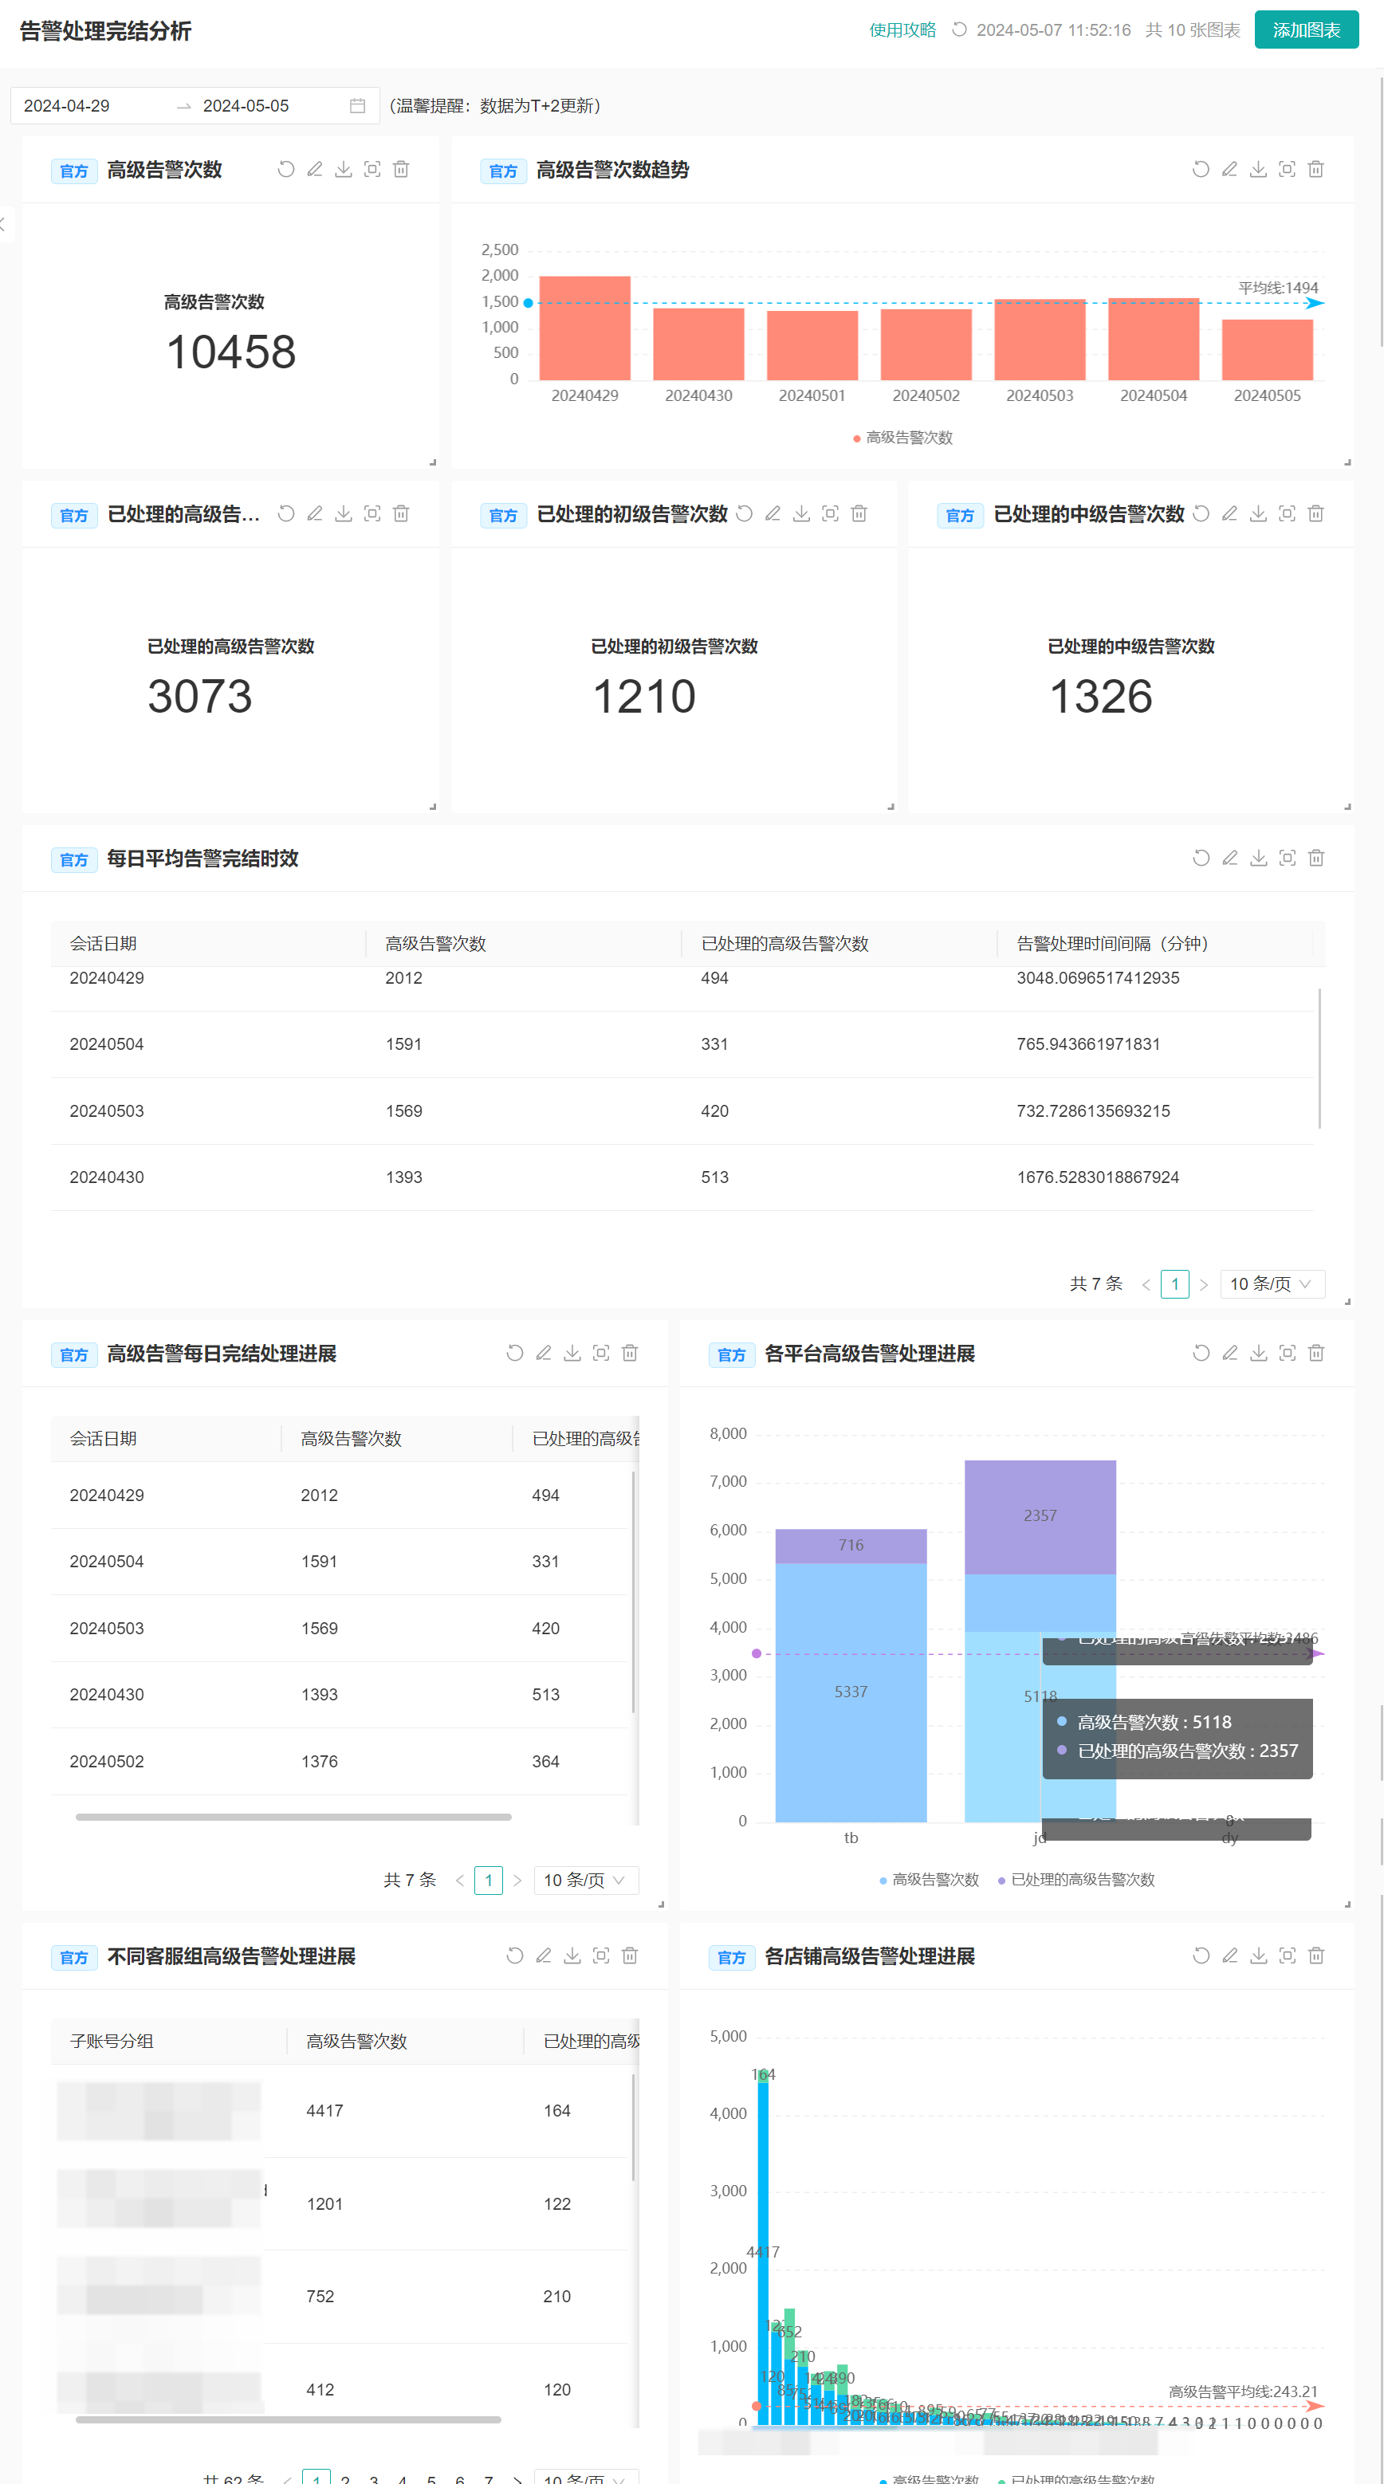Refresh the 已处理的初级告警次数 card
The image size is (1384, 2484).
745,514
